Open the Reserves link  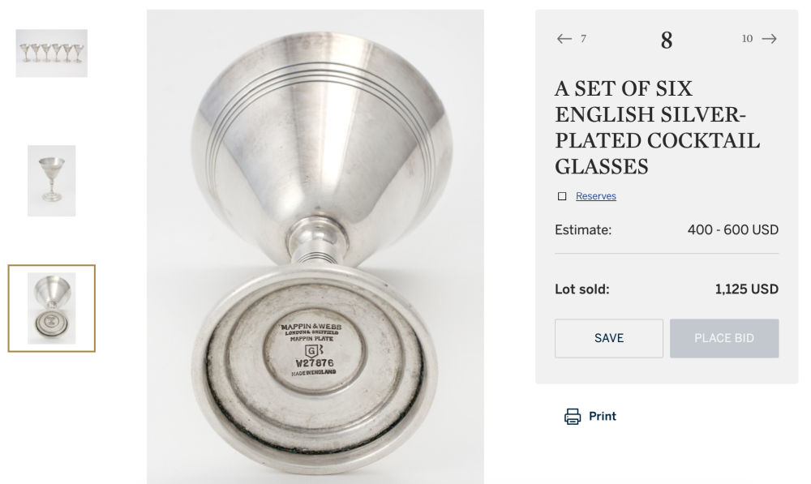pyautogui.click(x=596, y=196)
